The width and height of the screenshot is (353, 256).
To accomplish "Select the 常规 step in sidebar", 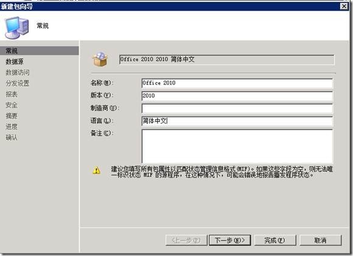I will 40,51.
